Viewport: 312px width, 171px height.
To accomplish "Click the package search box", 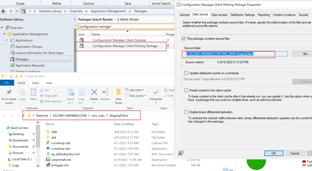I will click(x=126, y=26).
